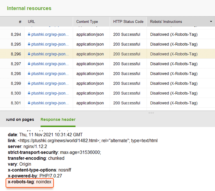Switch to the Found on pages tab
The image size is (215, 191).
point(20,119)
